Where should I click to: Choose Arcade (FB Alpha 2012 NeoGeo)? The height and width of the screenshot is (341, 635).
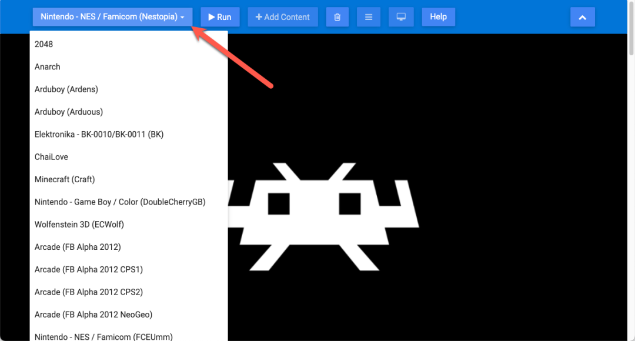point(129,315)
